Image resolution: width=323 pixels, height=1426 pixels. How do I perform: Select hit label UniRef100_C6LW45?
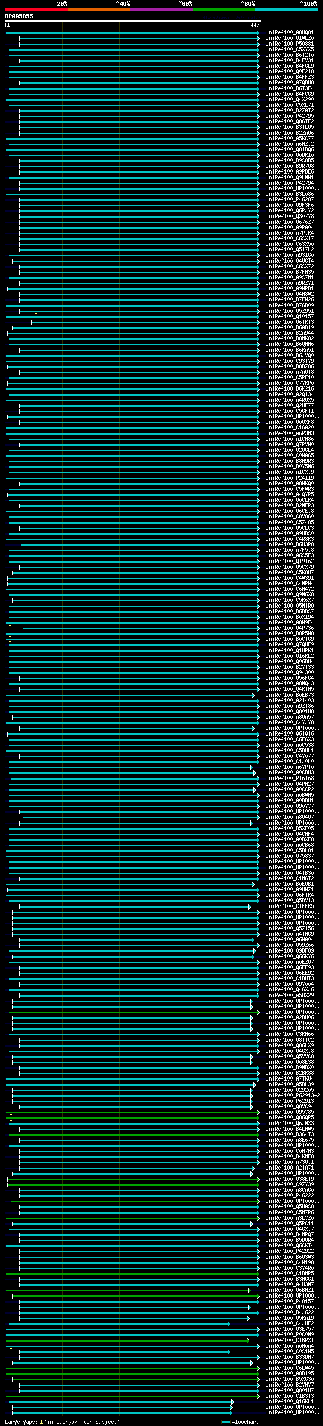pyautogui.click(x=290, y=1368)
